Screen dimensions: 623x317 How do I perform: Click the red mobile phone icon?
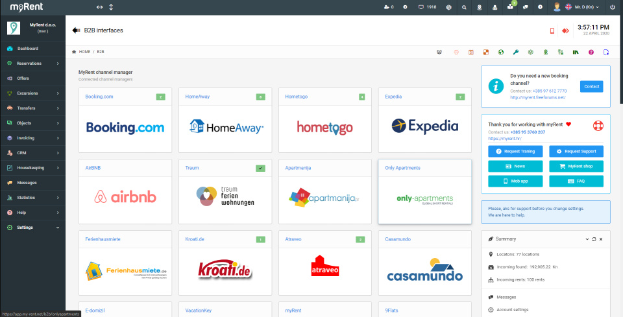click(552, 30)
